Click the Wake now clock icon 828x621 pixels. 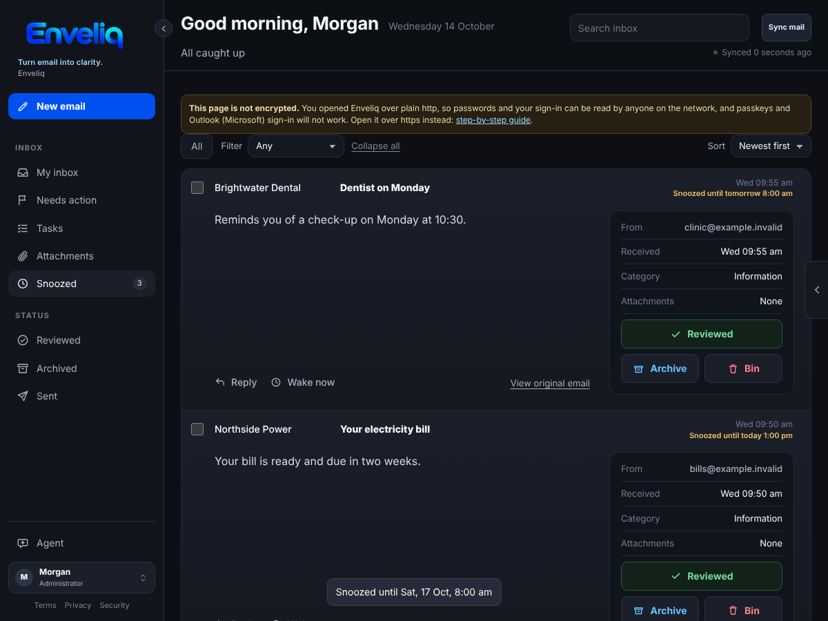click(x=276, y=382)
